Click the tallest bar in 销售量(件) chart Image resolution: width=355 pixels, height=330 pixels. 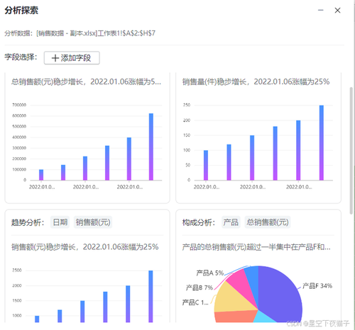(x=322, y=143)
